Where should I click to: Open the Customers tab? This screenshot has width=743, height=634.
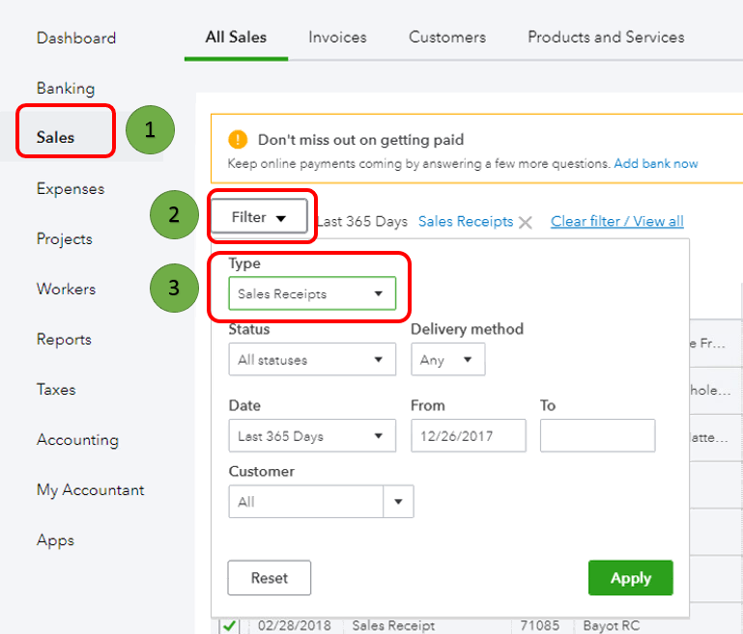[447, 38]
